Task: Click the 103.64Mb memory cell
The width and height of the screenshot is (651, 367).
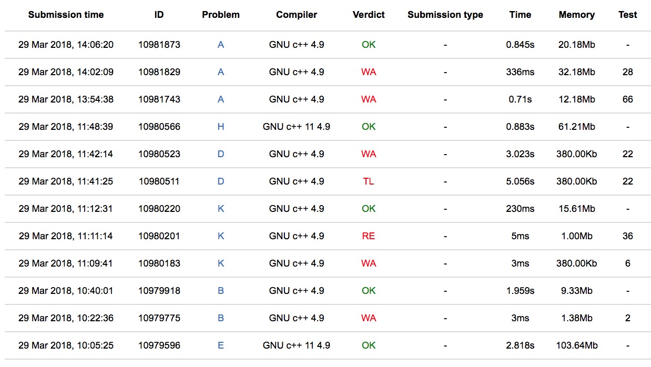Action: (576, 345)
